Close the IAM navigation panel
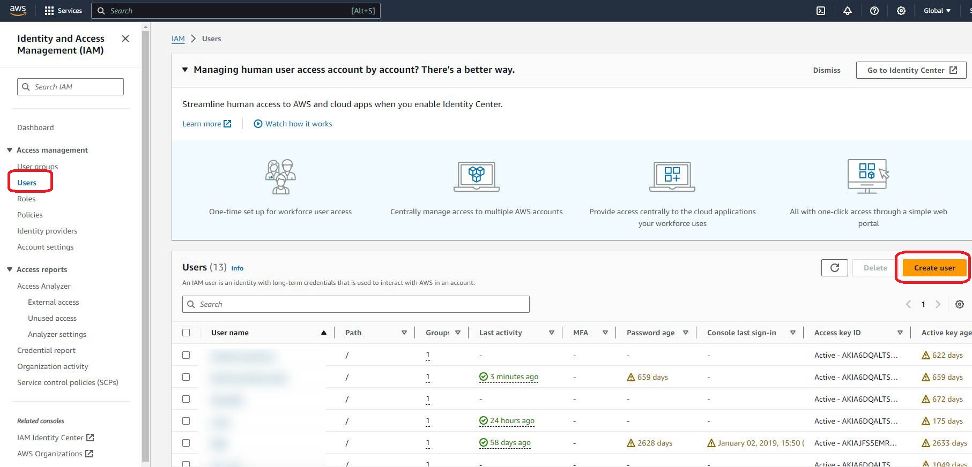The image size is (972, 467). coord(125,39)
